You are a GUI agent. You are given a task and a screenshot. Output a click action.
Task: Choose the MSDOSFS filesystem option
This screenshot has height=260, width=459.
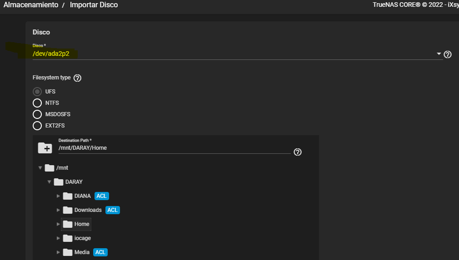tap(37, 114)
